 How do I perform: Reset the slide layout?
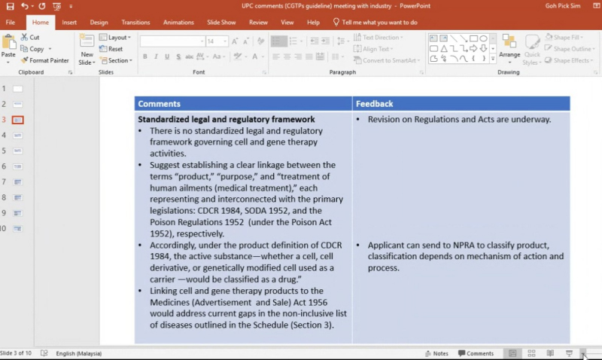click(x=114, y=49)
